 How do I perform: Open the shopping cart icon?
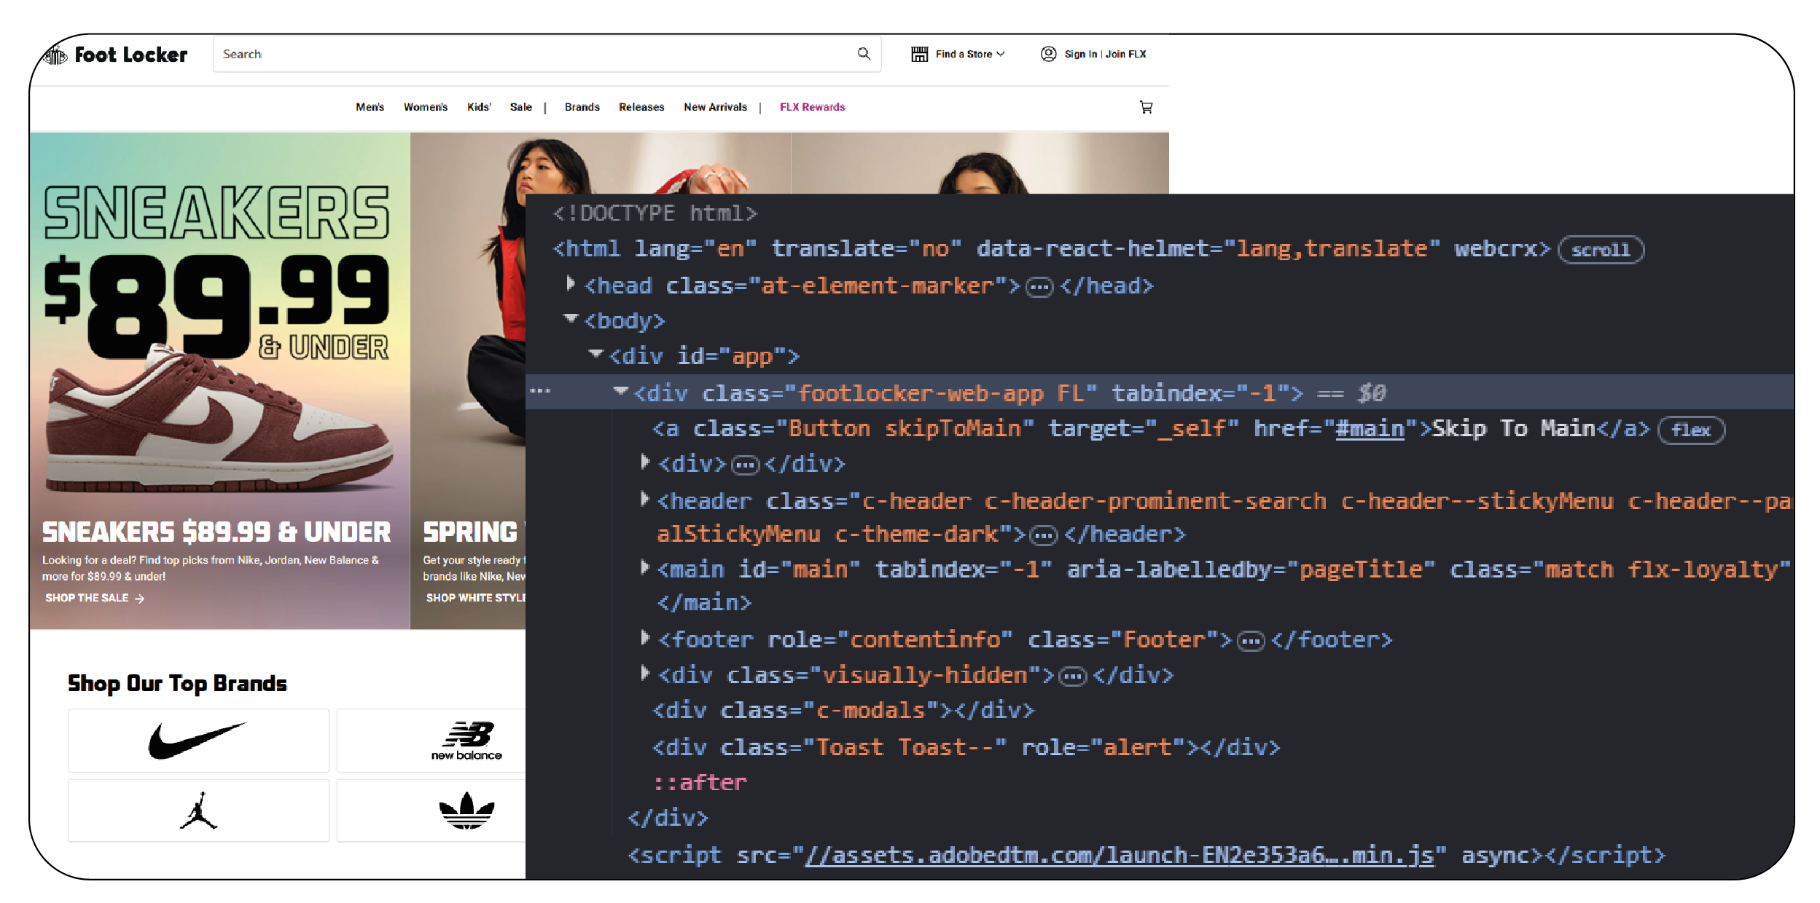point(1146,107)
